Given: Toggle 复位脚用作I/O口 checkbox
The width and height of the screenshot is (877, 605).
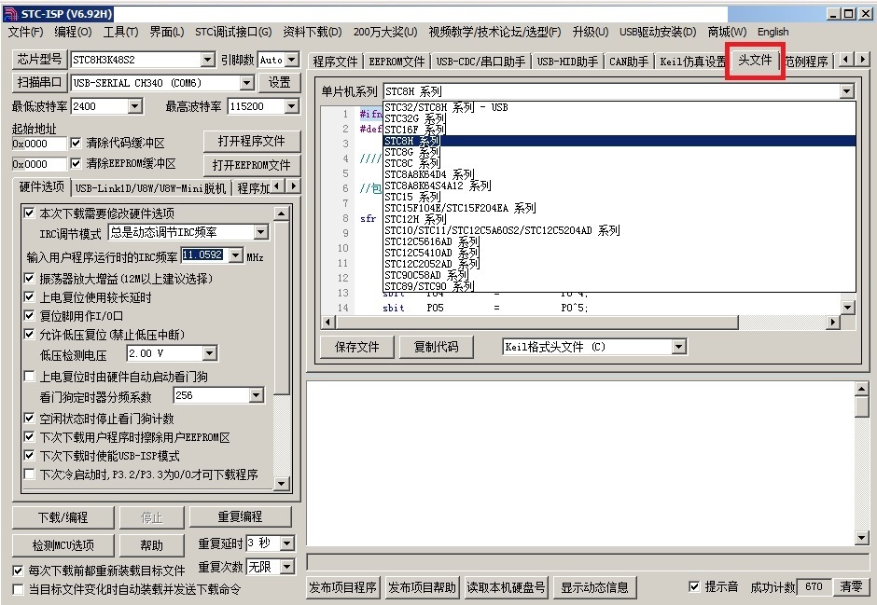Looking at the screenshot, I should coord(30,316).
